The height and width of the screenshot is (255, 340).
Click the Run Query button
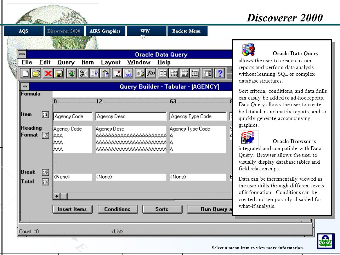click(210, 209)
